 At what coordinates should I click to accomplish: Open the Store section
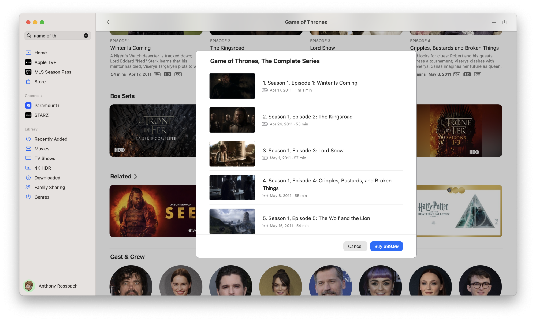point(40,82)
